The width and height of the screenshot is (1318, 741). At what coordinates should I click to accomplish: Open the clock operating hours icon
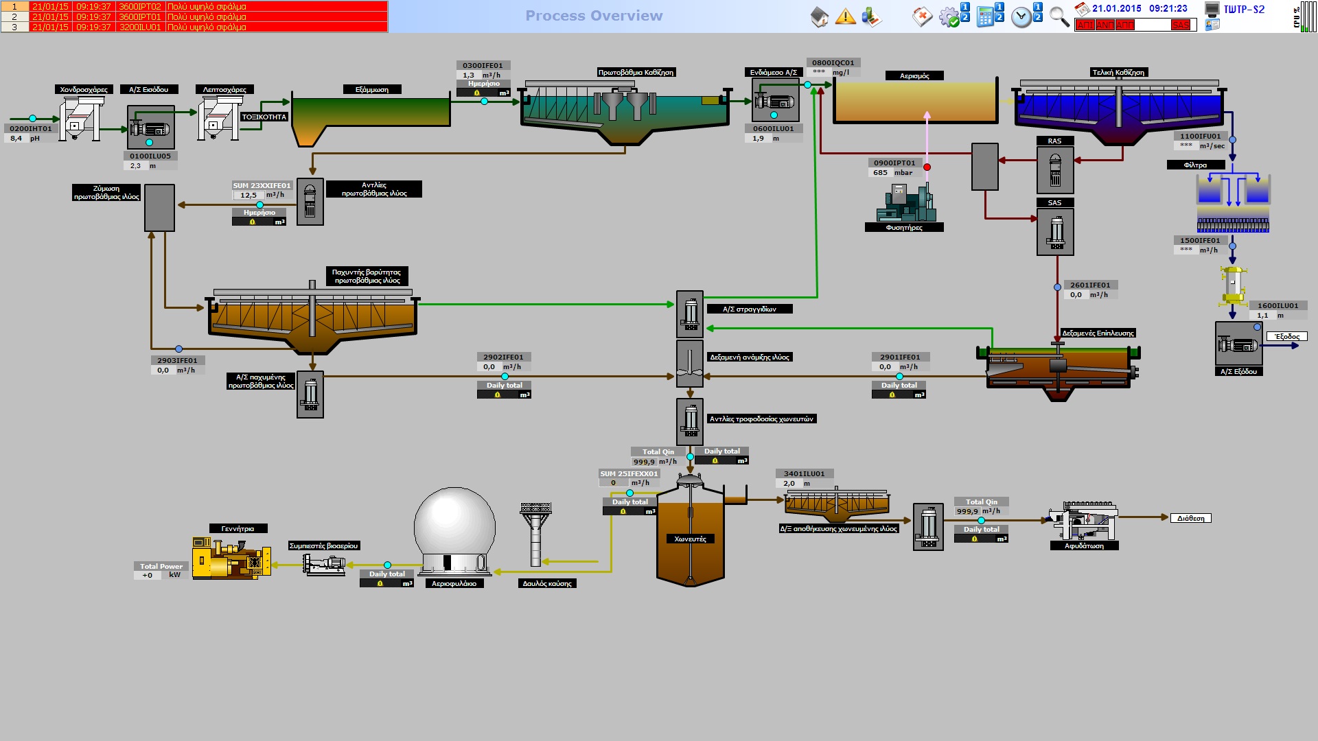point(1022,16)
